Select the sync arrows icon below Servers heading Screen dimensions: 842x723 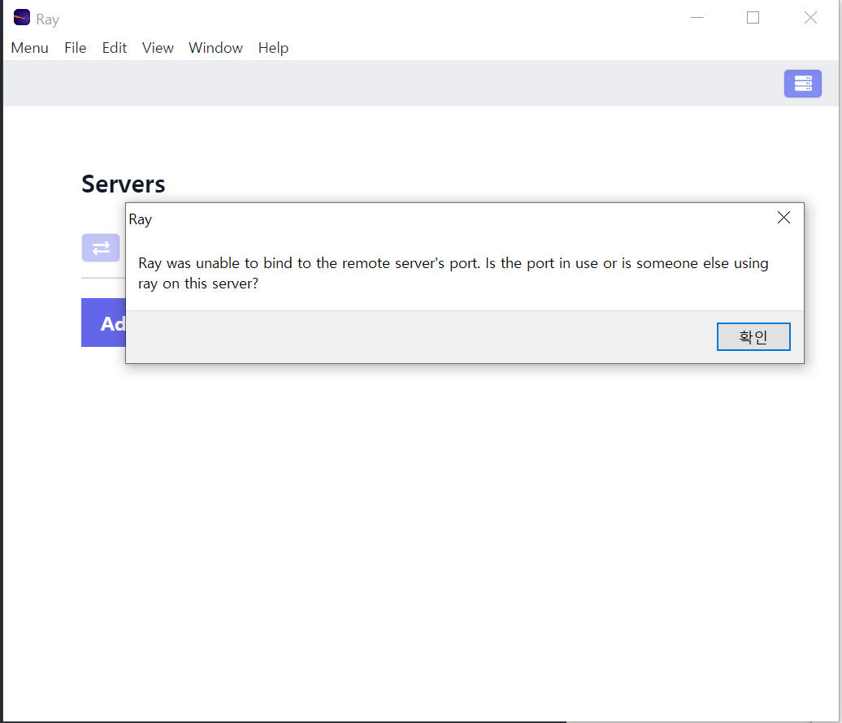click(100, 248)
